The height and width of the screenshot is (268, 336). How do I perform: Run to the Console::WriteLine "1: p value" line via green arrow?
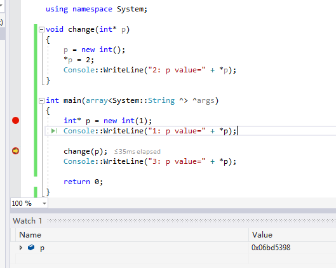54,131
